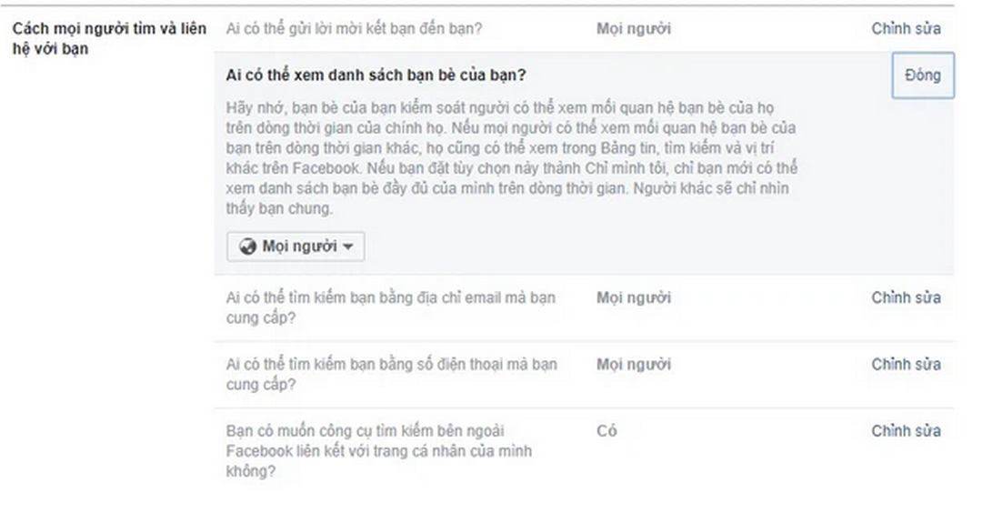The image size is (982, 523).
Task: Click the "Có" value for search engine linking
Action: (606, 431)
